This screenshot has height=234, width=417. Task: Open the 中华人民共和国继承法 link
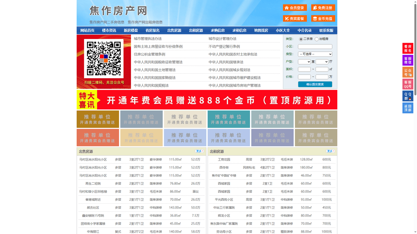click(x=226, y=62)
